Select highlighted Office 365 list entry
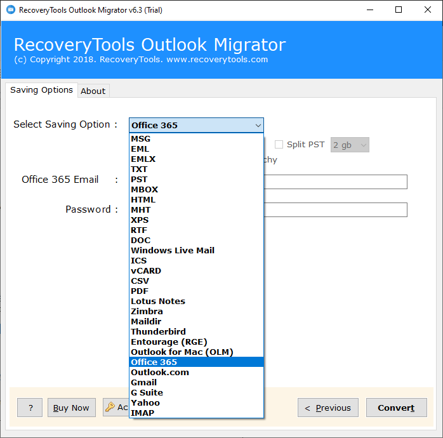The height and width of the screenshot is (438, 443). pyautogui.click(x=196, y=362)
